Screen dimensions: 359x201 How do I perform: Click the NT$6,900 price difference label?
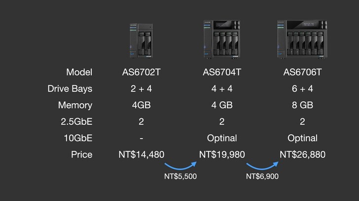point(262,176)
